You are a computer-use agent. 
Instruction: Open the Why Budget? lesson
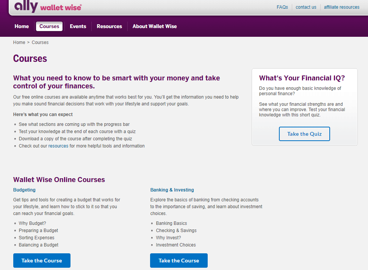click(x=32, y=223)
